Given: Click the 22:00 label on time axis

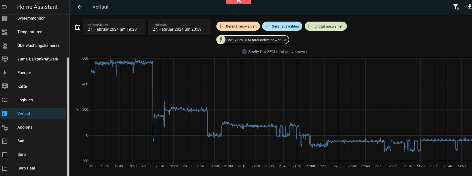Looking at the screenshot, I should [310, 166].
